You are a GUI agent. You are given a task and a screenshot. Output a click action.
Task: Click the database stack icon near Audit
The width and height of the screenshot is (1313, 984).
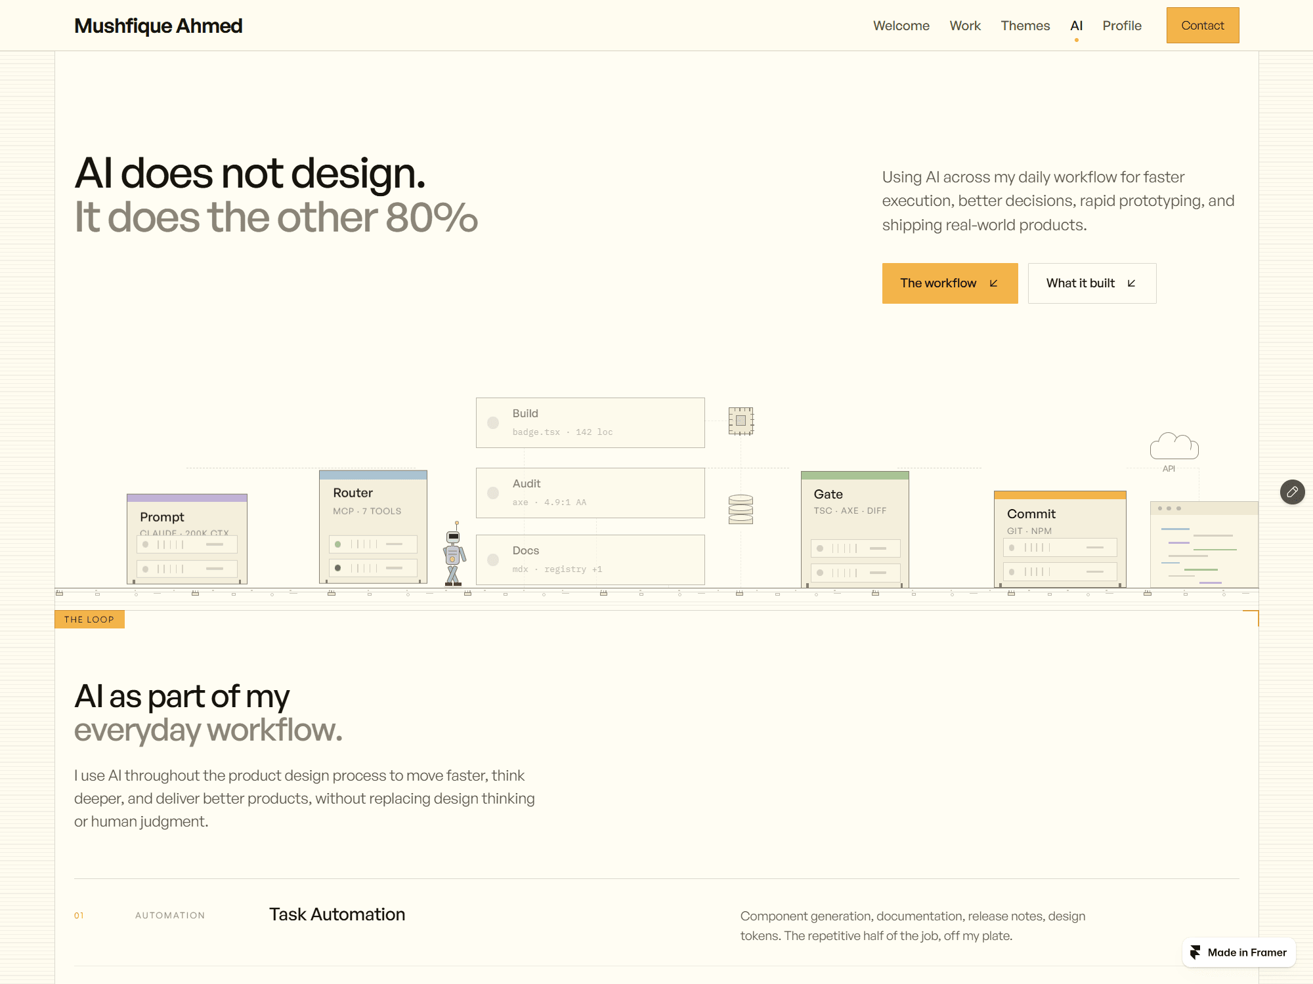[x=741, y=510]
